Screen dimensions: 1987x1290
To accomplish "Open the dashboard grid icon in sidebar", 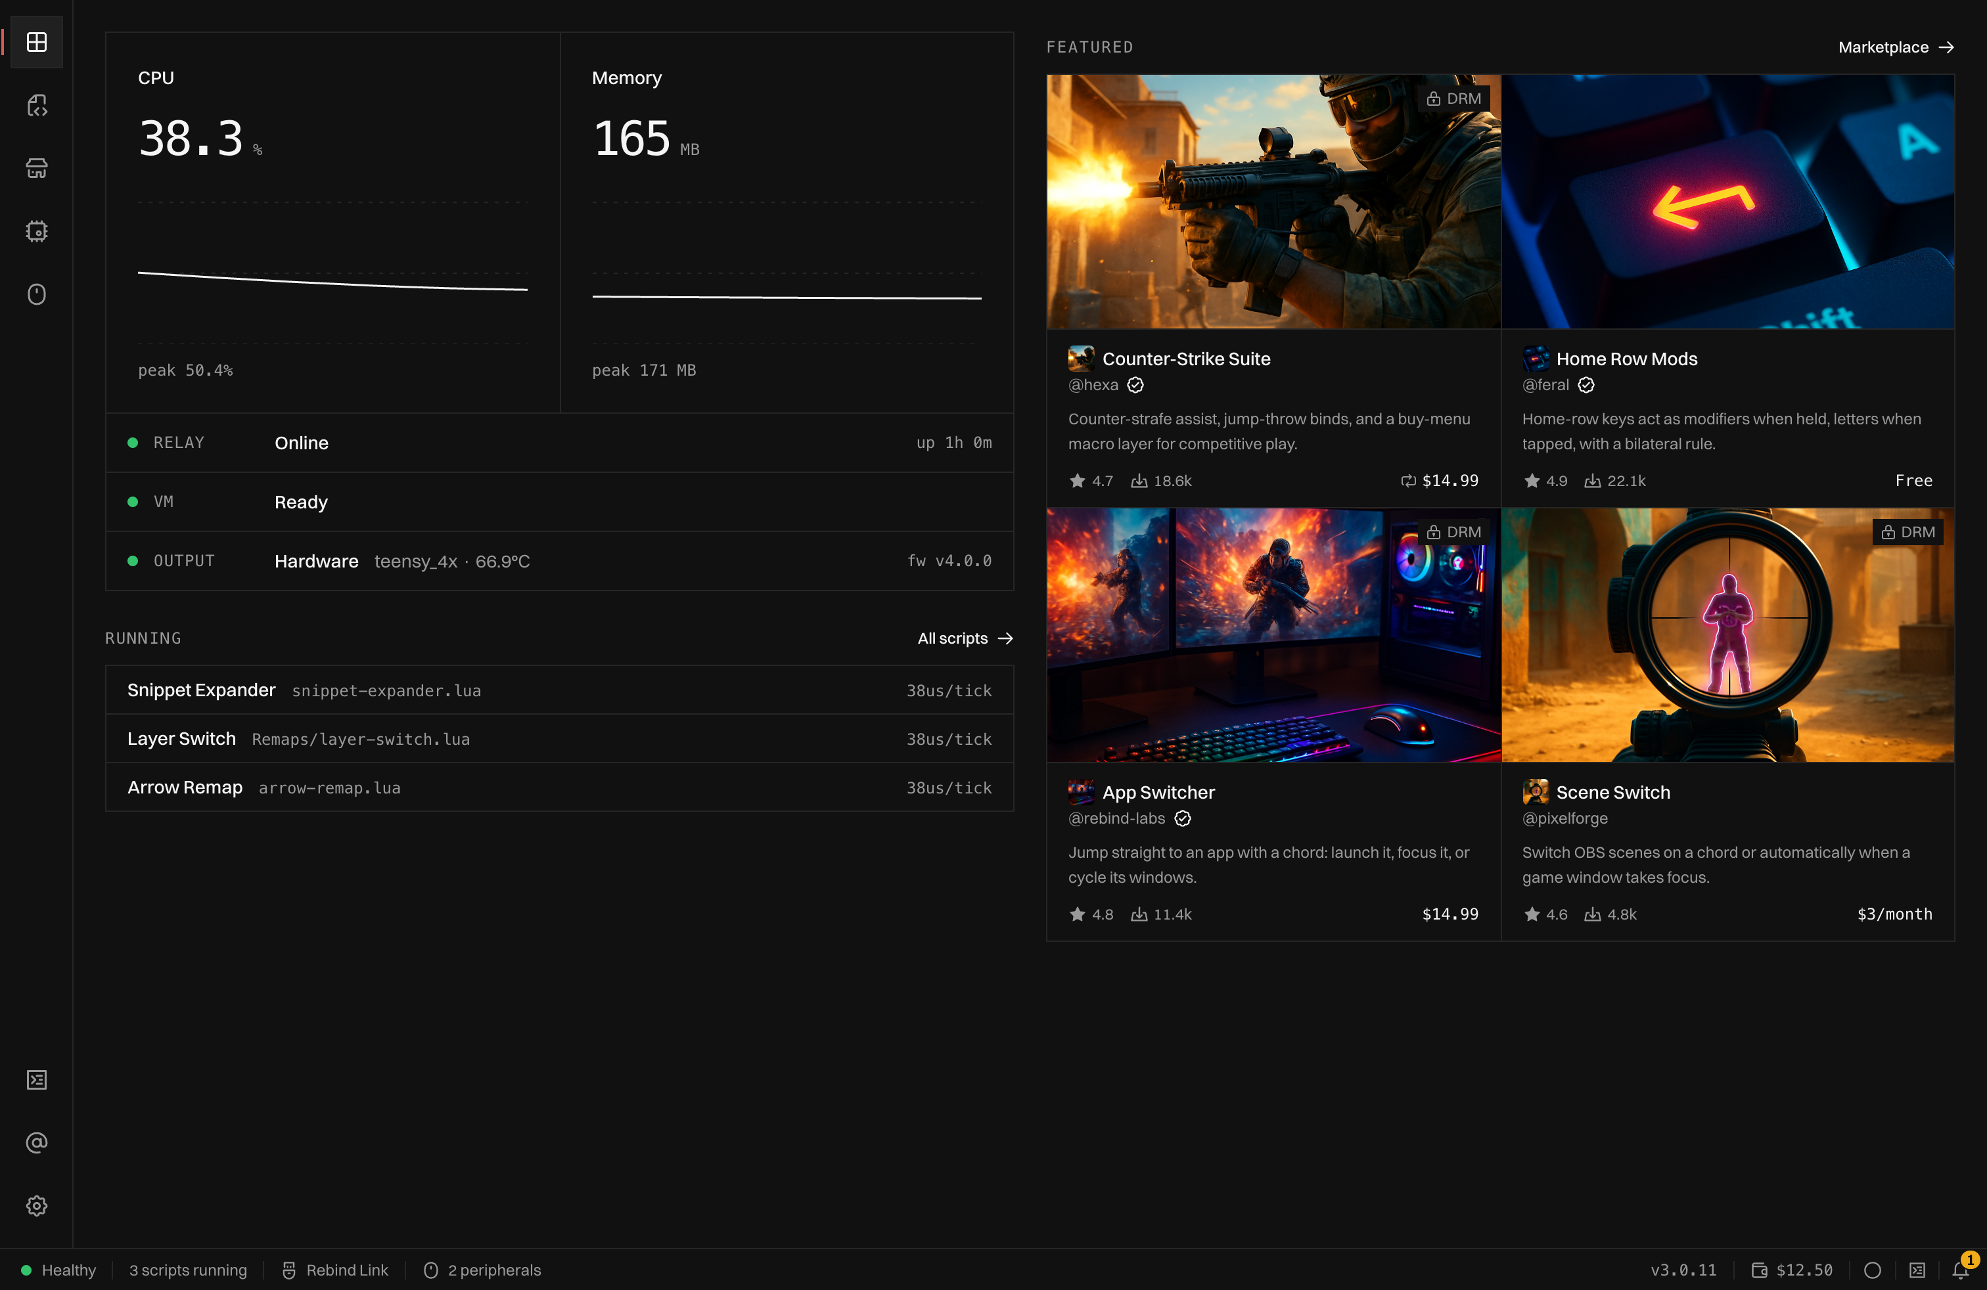I will [37, 42].
